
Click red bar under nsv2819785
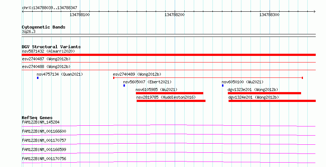click(171, 101)
